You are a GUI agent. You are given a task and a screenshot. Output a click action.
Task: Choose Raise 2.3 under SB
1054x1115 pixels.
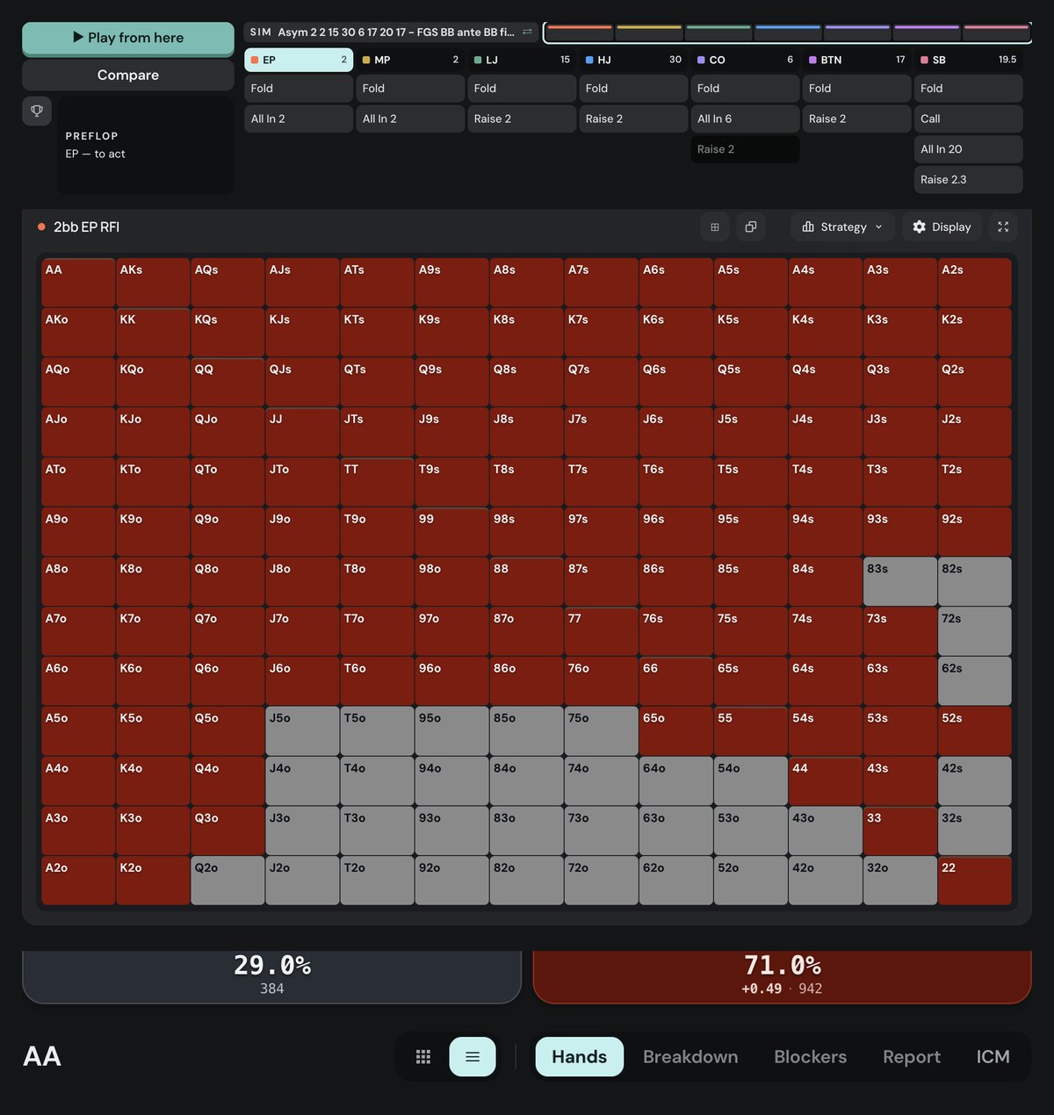pos(968,179)
